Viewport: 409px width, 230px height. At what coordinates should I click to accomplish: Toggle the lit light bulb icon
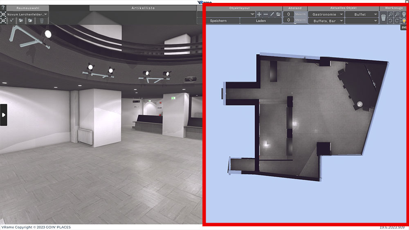(404, 20)
